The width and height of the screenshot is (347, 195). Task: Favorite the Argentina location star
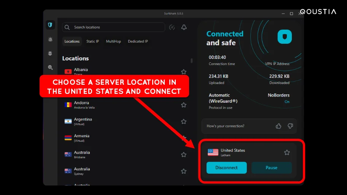coord(184,121)
